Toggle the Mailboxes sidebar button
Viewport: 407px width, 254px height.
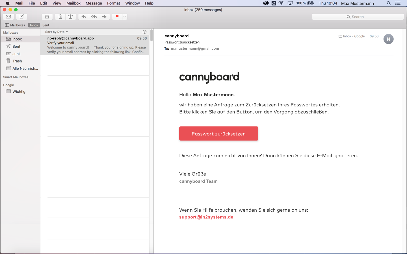15,25
